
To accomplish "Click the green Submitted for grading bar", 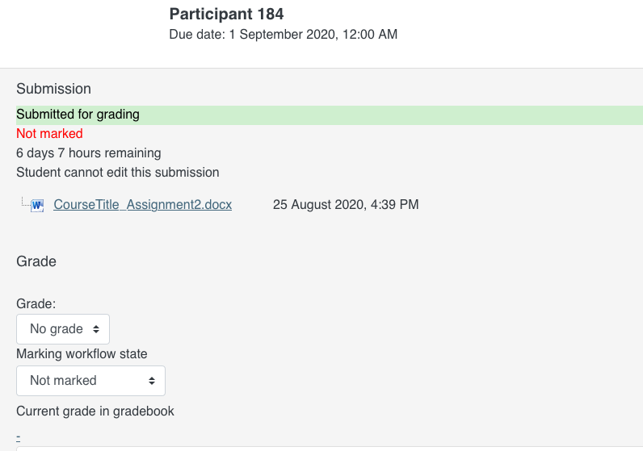I will pyautogui.click(x=323, y=115).
